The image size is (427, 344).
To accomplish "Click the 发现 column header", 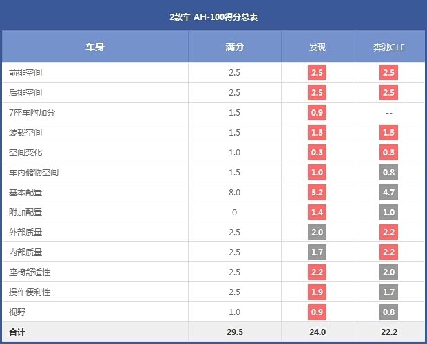I will (317, 47).
